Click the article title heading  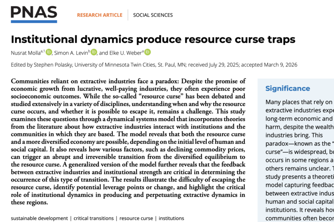[x=153, y=40]
